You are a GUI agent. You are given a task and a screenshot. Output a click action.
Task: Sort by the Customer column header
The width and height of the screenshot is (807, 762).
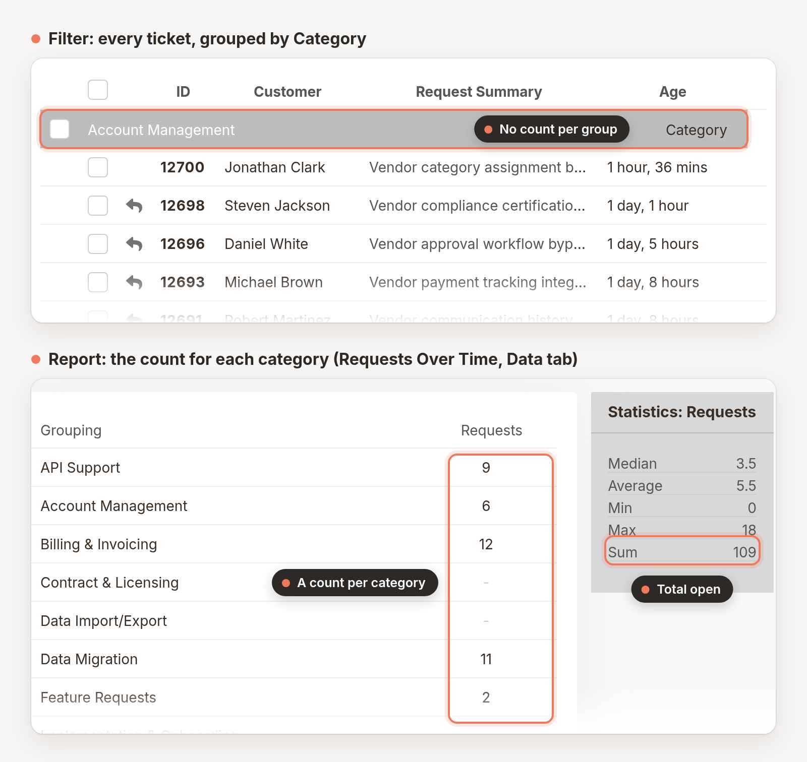287,92
